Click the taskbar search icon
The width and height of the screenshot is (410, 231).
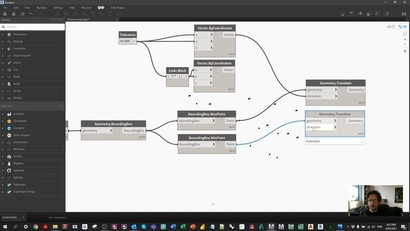15,227
